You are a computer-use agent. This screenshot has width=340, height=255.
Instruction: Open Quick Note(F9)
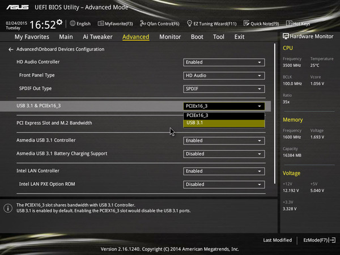coord(261,24)
